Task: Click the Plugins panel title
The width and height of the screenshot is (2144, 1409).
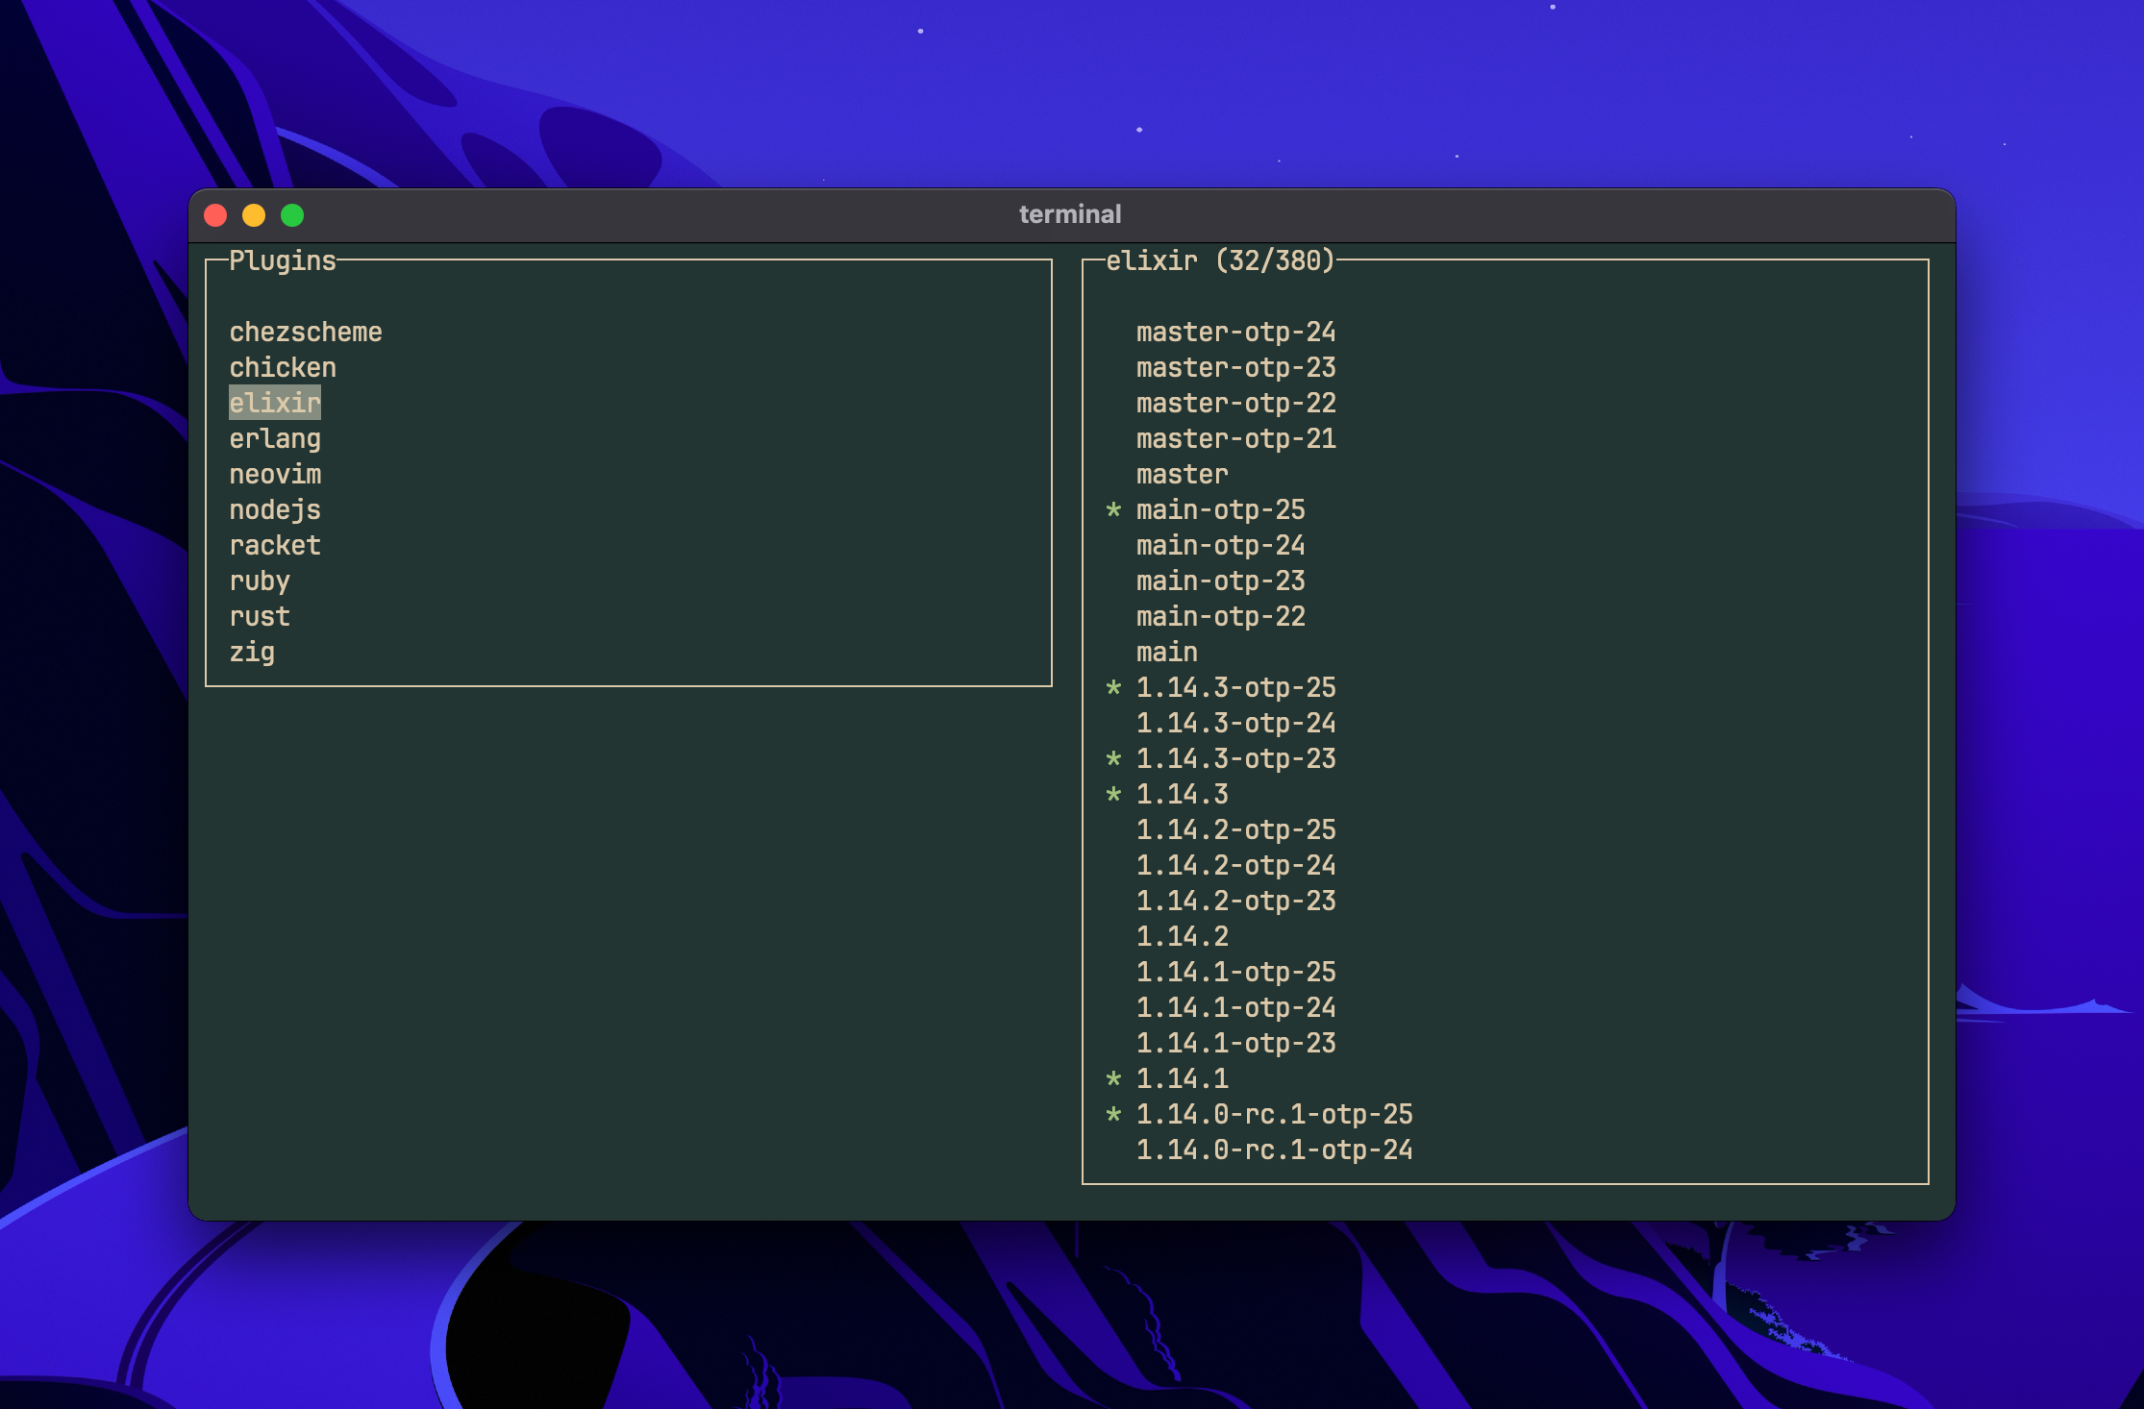Action: (283, 261)
